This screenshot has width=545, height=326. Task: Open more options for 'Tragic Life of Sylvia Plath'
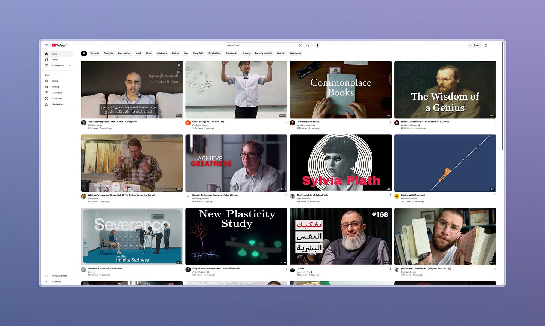(390, 195)
